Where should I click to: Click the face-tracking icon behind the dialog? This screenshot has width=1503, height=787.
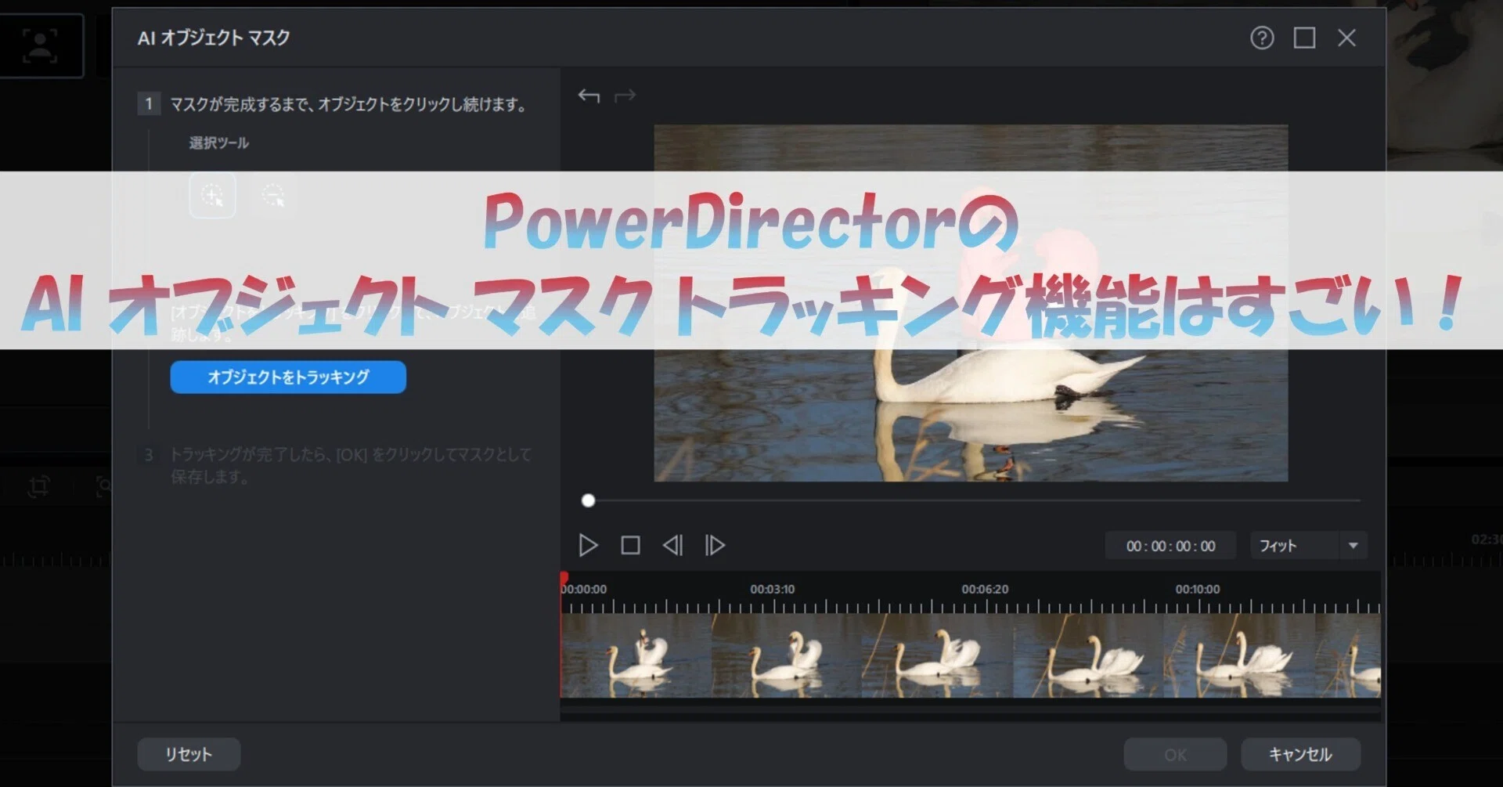40,45
